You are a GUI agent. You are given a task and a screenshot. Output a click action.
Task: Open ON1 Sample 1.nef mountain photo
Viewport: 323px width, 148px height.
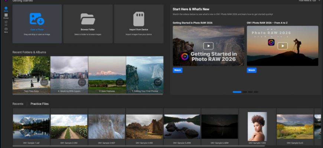(x=31, y=127)
